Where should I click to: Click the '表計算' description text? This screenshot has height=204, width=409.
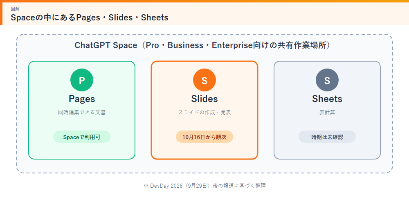[x=327, y=113]
